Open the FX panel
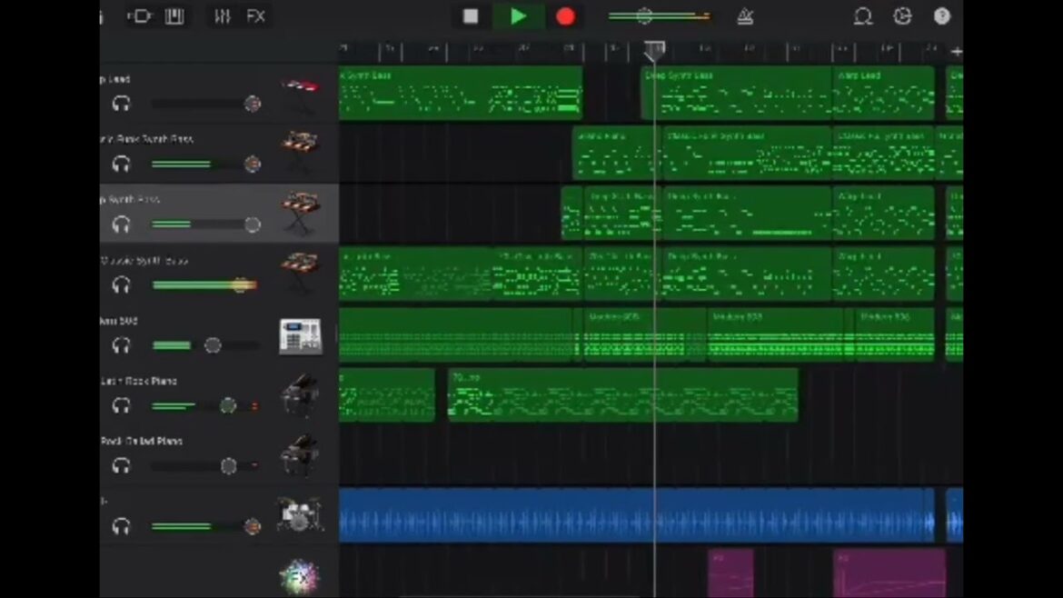This screenshot has height=598, width=1063. pos(256,16)
